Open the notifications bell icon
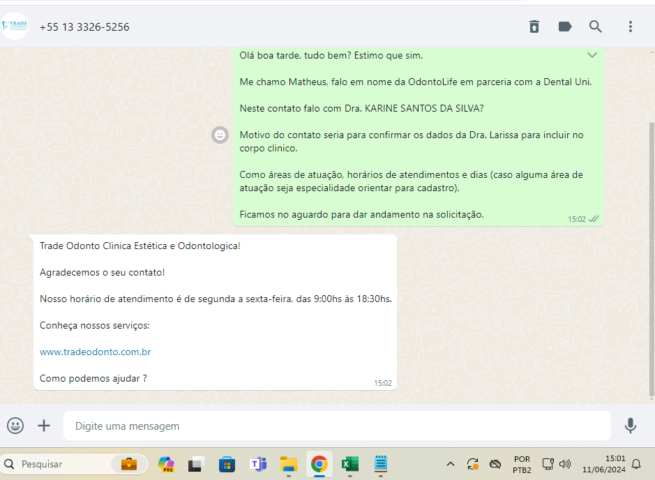Image resolution: width=655 pixels, height=480 pixels. (x=636, y=464)
